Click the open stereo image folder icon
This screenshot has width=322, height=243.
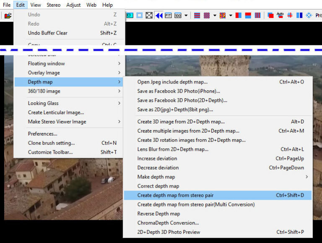tap(8, 16)
